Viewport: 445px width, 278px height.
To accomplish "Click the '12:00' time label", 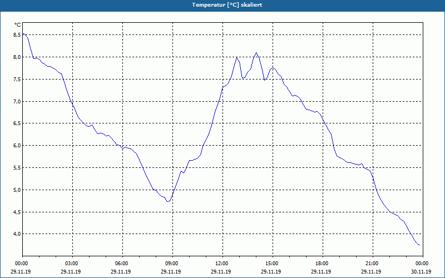I will tap(222, 264).
